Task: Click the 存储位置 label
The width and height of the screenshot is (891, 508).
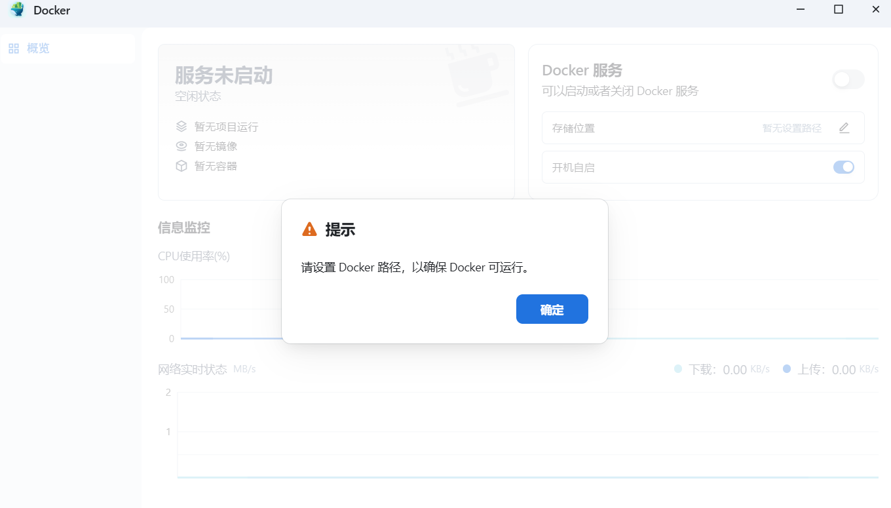Action: pos(573,128)
